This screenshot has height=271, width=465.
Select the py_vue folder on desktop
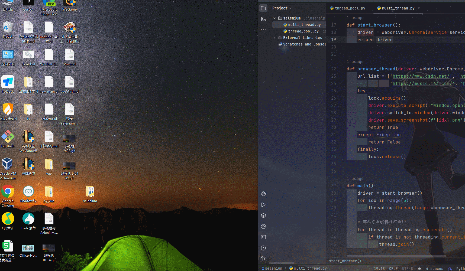49,194
